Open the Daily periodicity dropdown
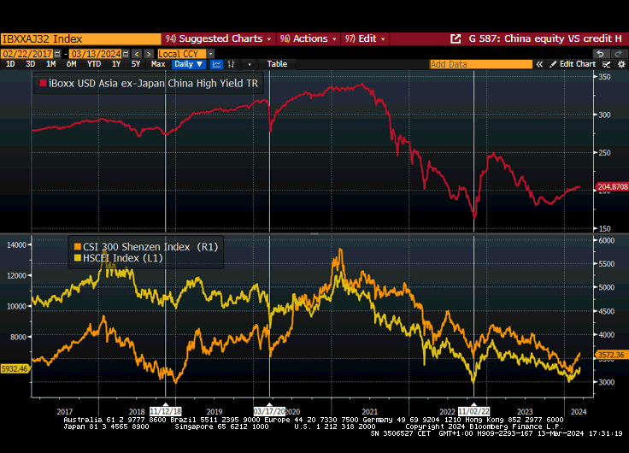 point(189,64)
